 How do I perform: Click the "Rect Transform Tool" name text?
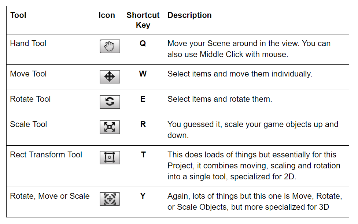pos(46,155)
